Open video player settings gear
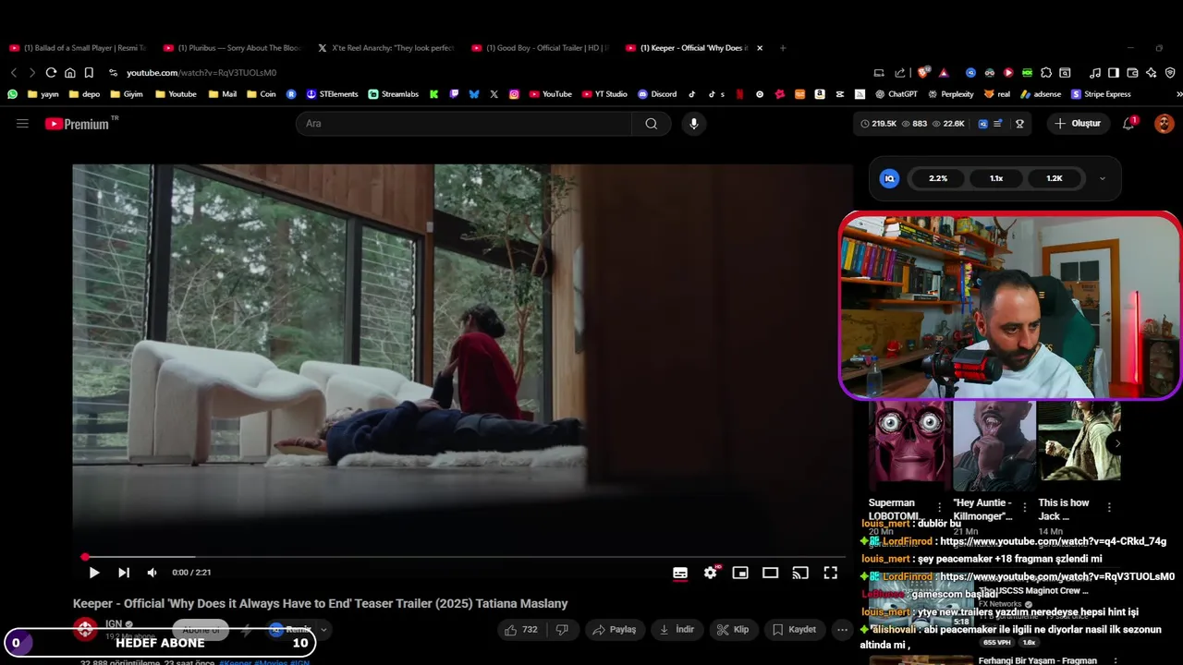Viewport: 1183px width, 665px height. (710, 573)
